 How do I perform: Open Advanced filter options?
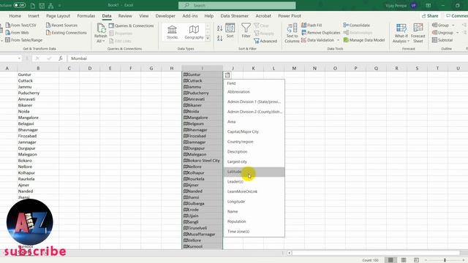pyautogui.click(x=265, y=41)
